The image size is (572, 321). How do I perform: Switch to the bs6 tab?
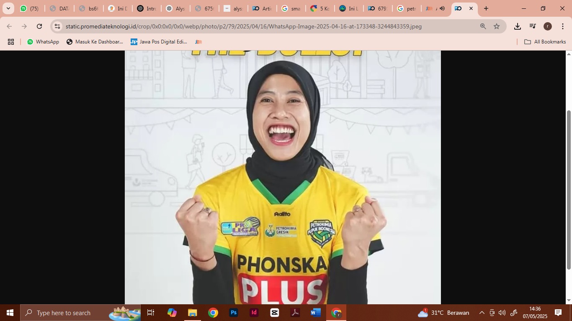(88, 8)
